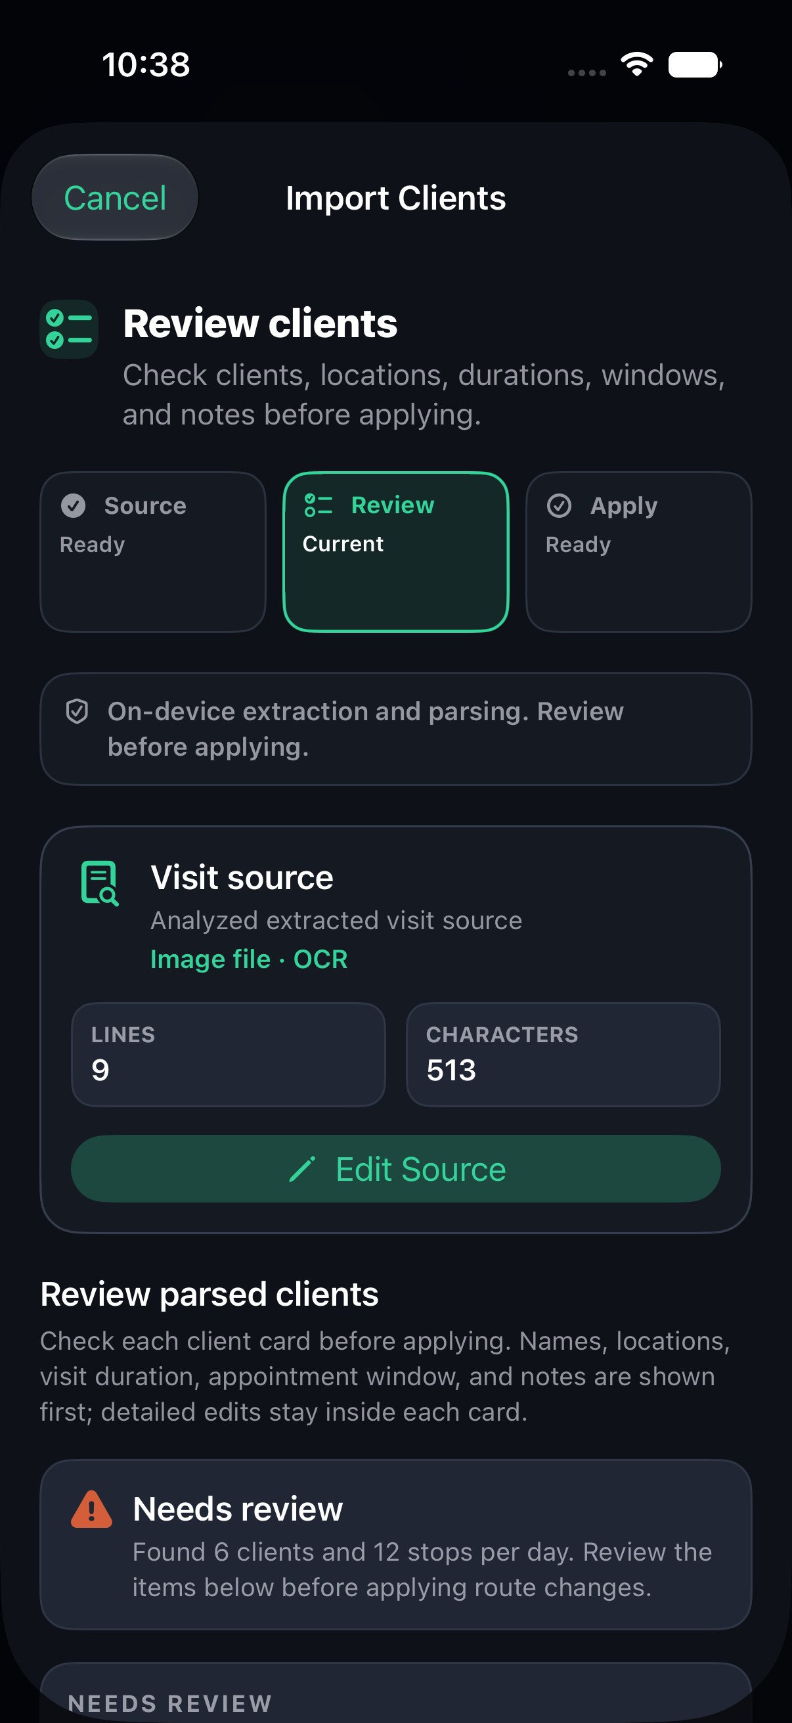Click the Apply step circle-check icon
The image size is (792, 1723).
[559, 506]
